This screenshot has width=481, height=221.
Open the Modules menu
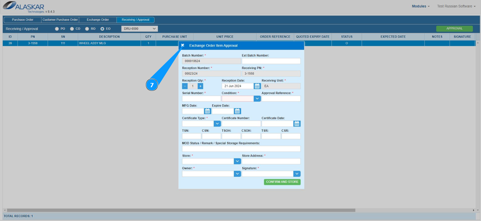coord(421,6)
